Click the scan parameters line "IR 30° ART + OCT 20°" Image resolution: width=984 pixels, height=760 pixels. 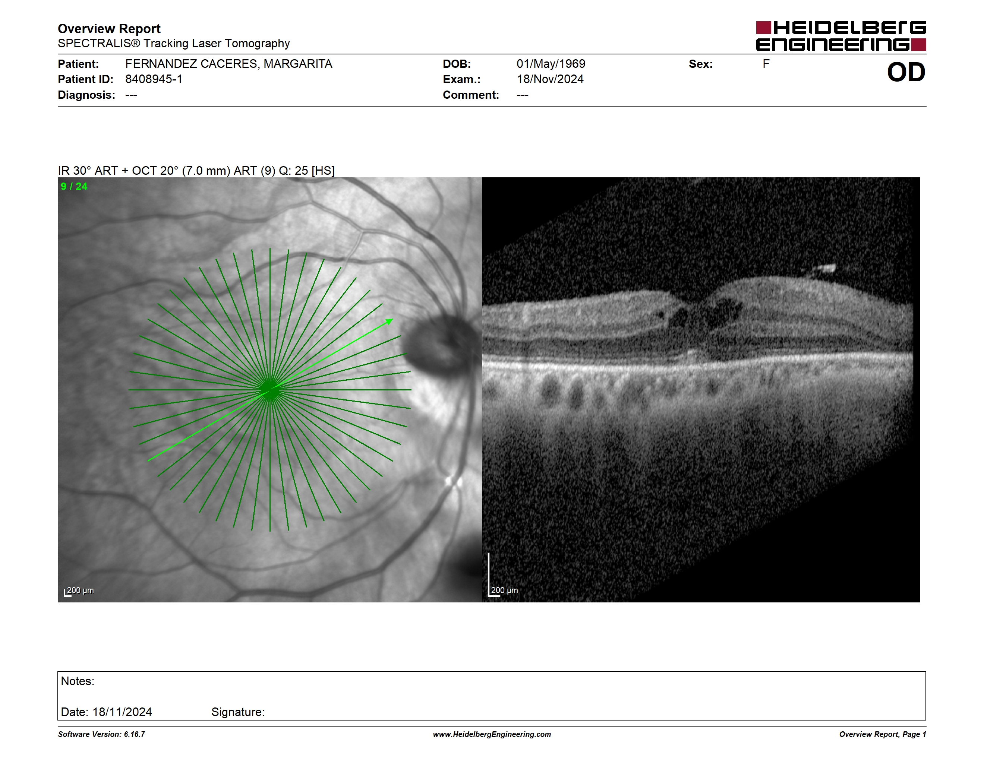point(196,171)
